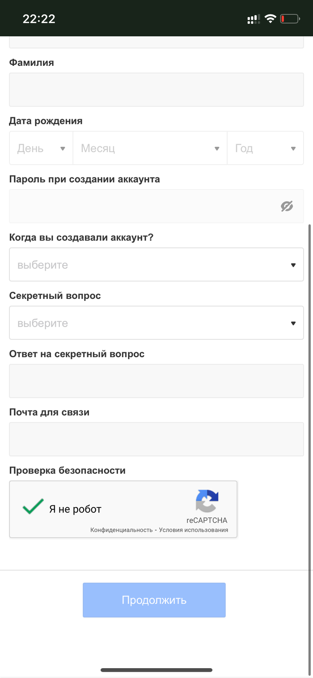Open the 'День' day dropdown
This screenshot has width=313, height=678.
41,148
